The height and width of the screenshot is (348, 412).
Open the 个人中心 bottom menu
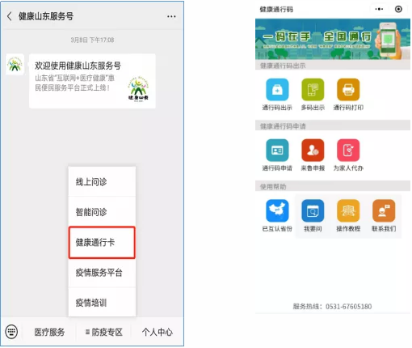coord(158,332)
